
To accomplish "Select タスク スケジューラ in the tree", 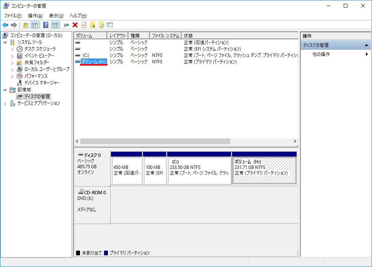I will pyautogui.click(x=40, y=49).
